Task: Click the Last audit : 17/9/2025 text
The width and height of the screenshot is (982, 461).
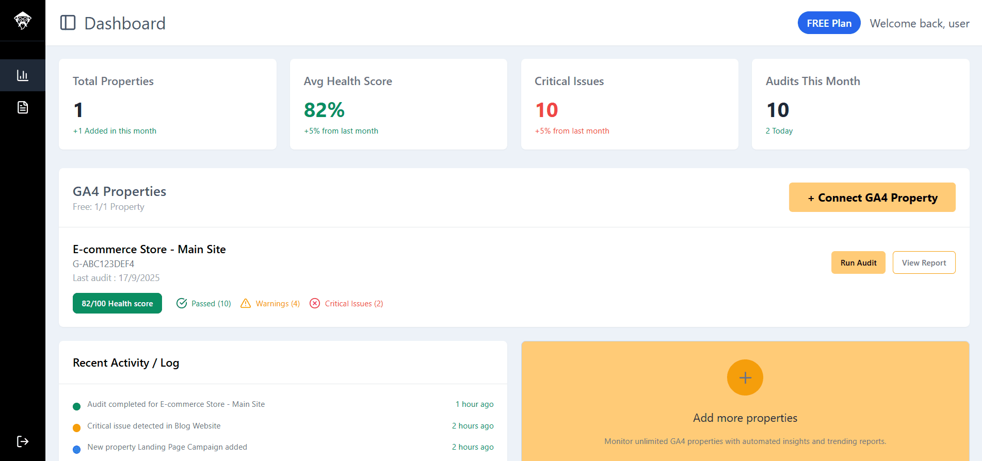Action: coord(116,278)
